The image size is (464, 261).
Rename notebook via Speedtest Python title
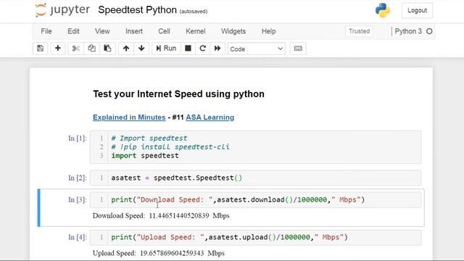137,9
